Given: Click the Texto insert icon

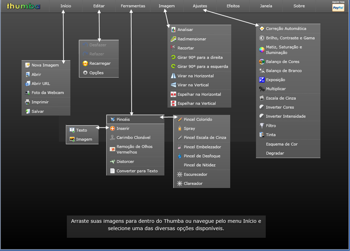Looking at the screenshot, I should pos(72,130).
